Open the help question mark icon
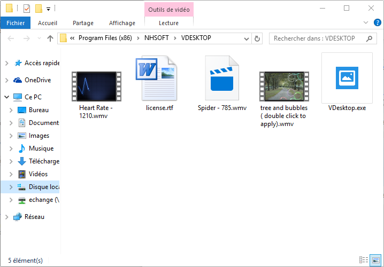This screenshot has width=384, height=267. point(377,23)
